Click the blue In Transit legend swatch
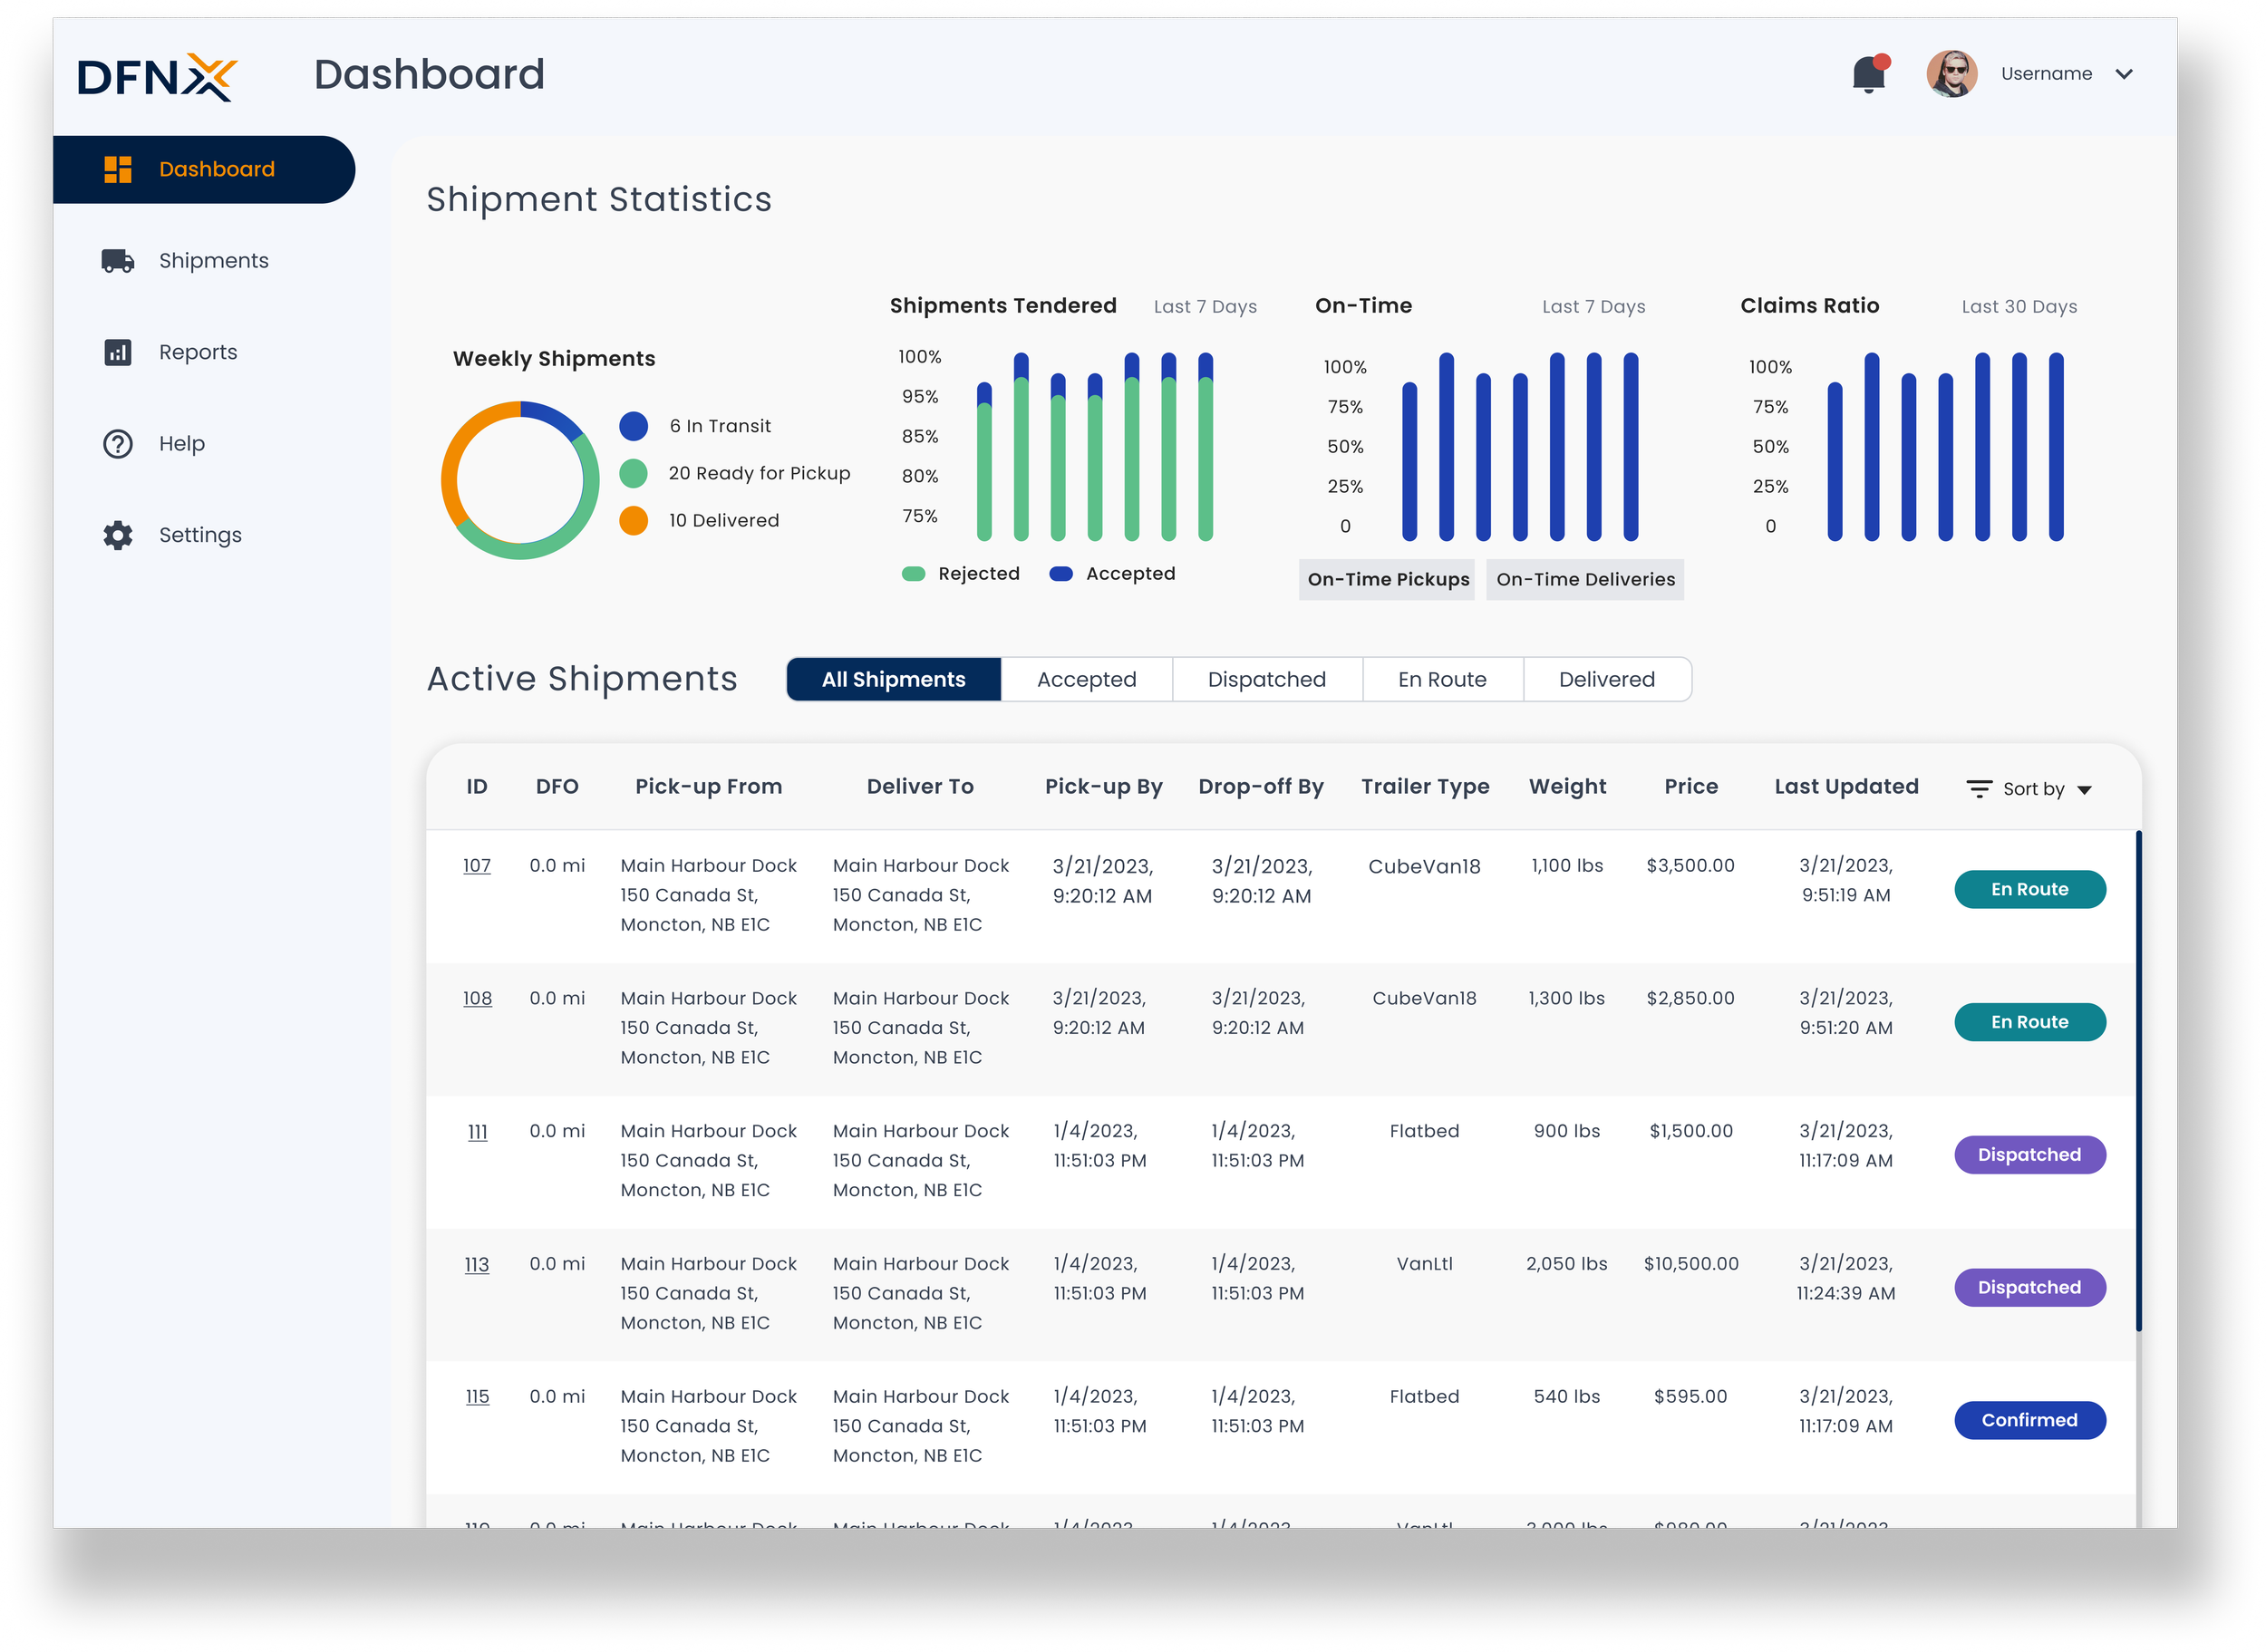2266x1652 pixels. [633, 427]
